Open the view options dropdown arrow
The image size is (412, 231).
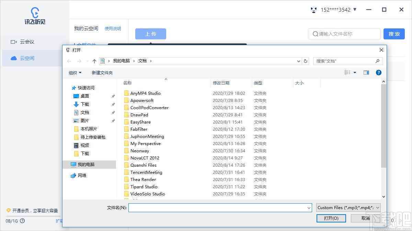[x=355, y=73]
